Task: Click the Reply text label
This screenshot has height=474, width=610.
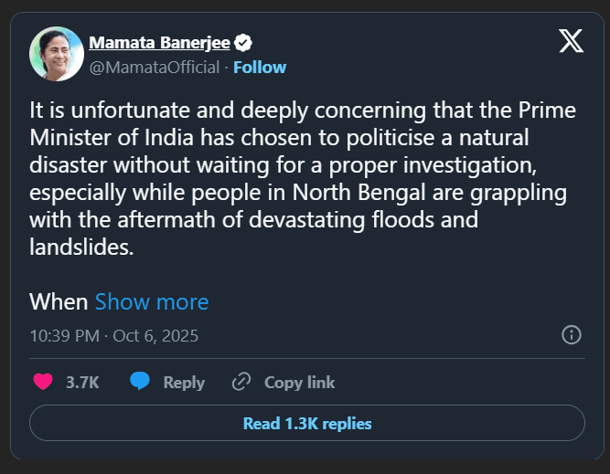Action: pyautogui.click(x=184, y=383)
